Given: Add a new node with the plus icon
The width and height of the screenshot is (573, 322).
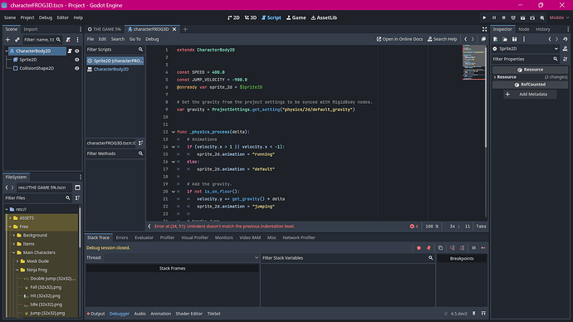Looking at the screenshot, I should tap(7, 40).
